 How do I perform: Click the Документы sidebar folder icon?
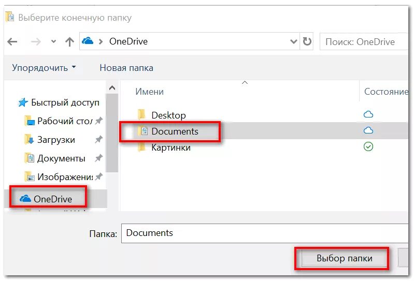click(x=29, y=158)
